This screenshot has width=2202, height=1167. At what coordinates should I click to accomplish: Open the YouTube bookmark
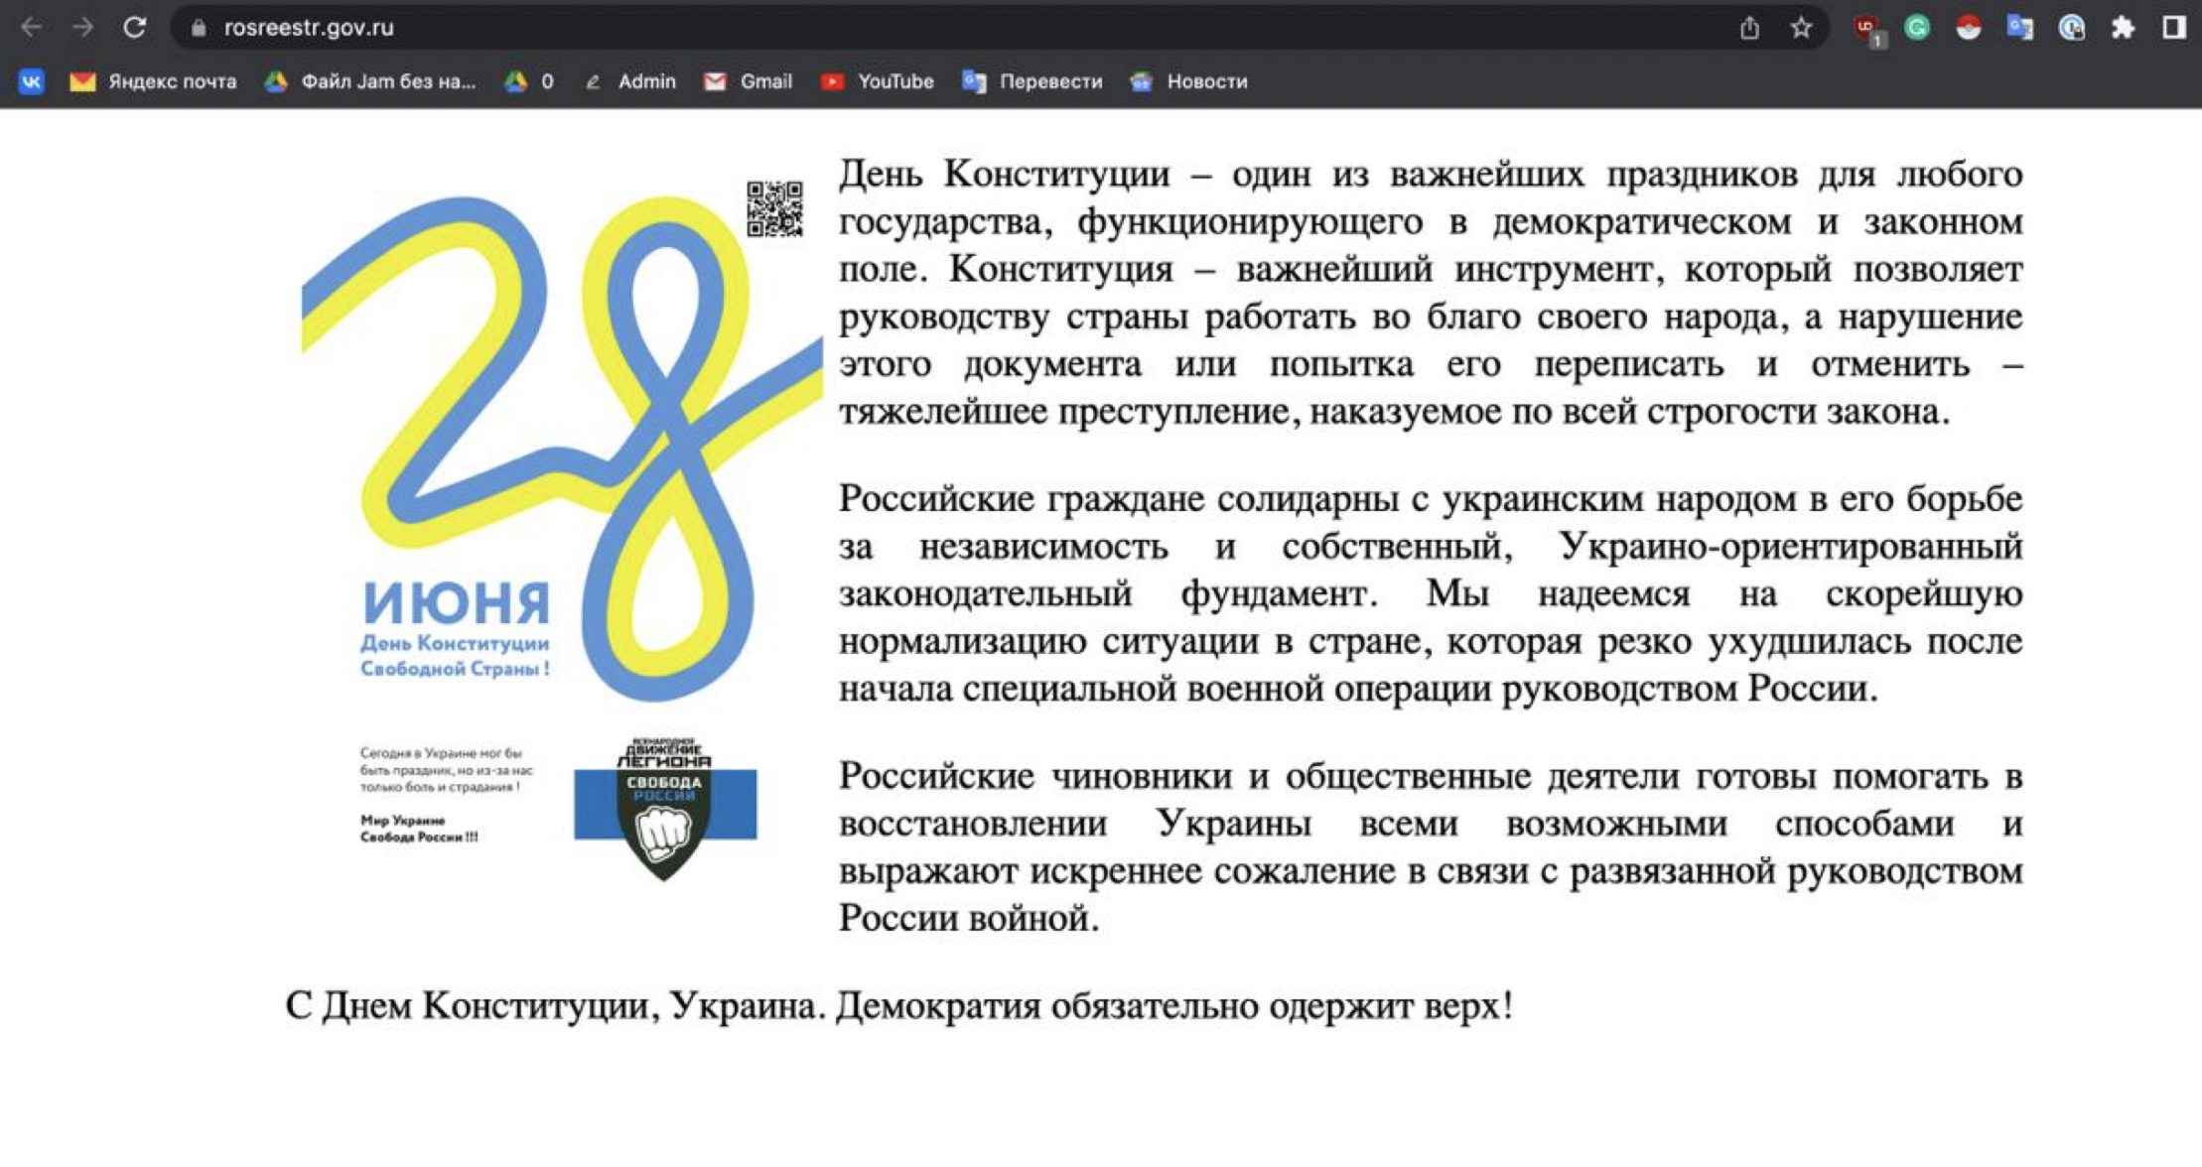[x=878, y=81]
